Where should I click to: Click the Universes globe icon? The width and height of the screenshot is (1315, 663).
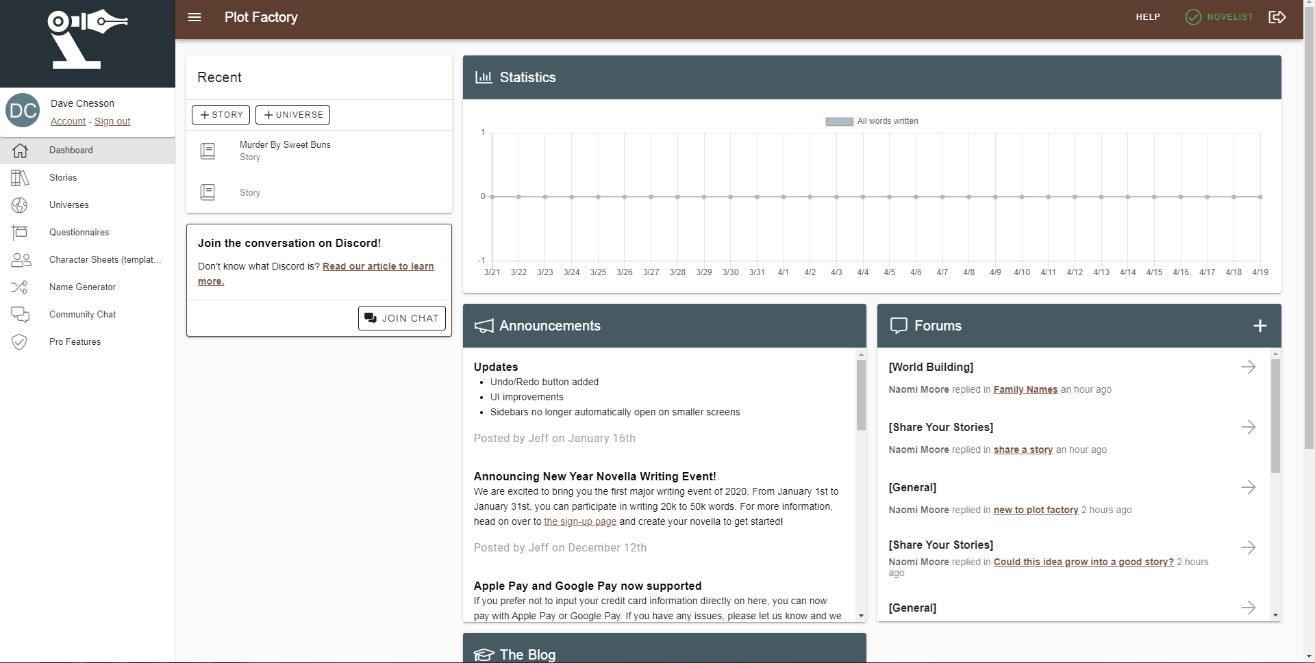pos(20,205)
